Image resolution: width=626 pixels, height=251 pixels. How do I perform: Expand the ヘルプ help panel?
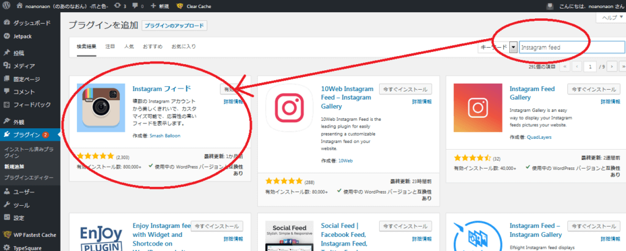(611, 17)
